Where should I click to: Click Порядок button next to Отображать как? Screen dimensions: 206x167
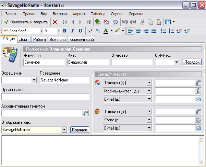click(x=80, y=130)
